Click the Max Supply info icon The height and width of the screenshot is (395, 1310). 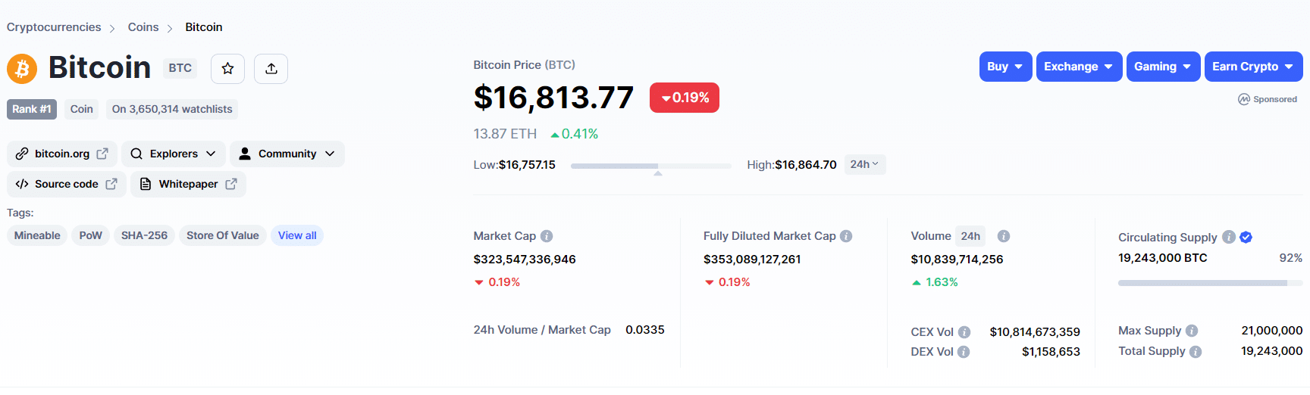(x=1192, y=331)
